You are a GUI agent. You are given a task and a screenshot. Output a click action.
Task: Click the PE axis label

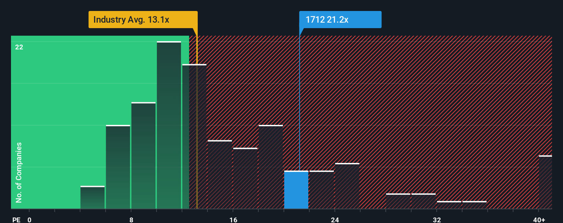[16, 220]
